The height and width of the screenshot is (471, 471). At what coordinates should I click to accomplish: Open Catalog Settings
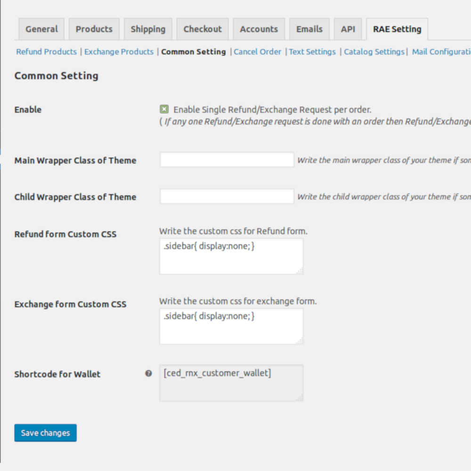tap(374, 52)
